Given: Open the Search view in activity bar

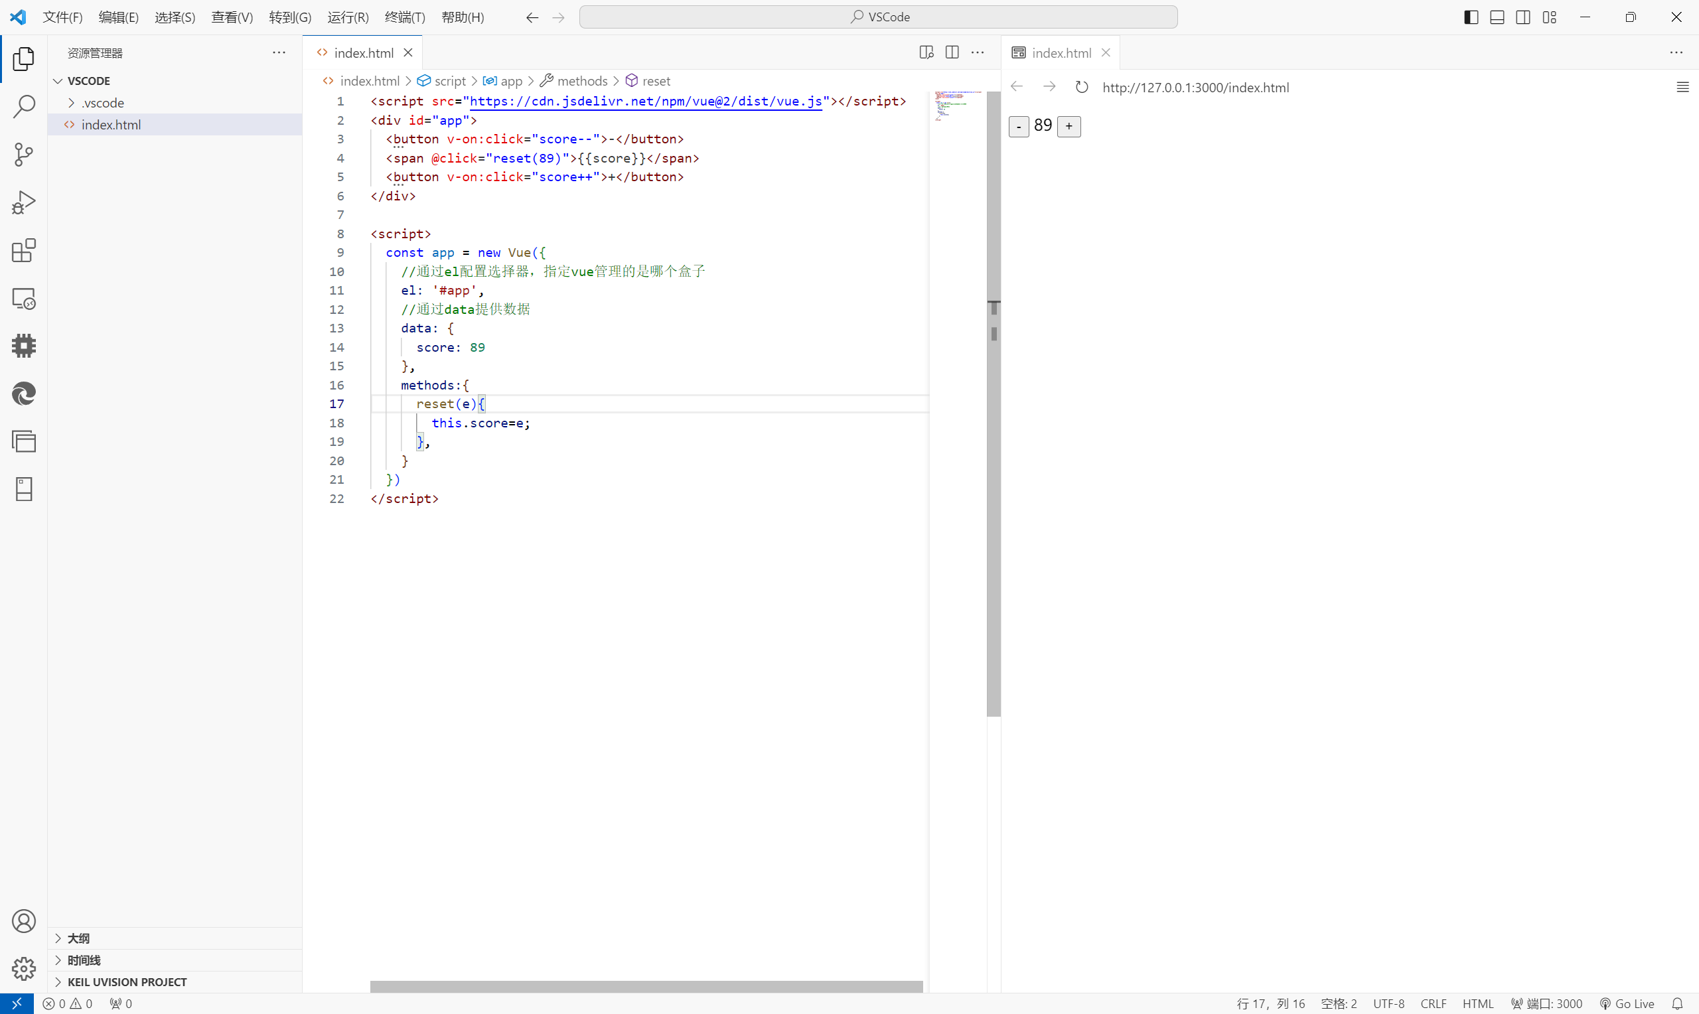Looking at the screenshot, I should click(24, 107).
